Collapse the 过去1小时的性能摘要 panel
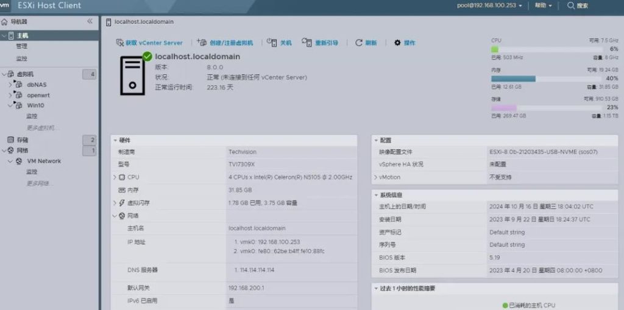Screen dimensions: 624x310 point(376,289)
